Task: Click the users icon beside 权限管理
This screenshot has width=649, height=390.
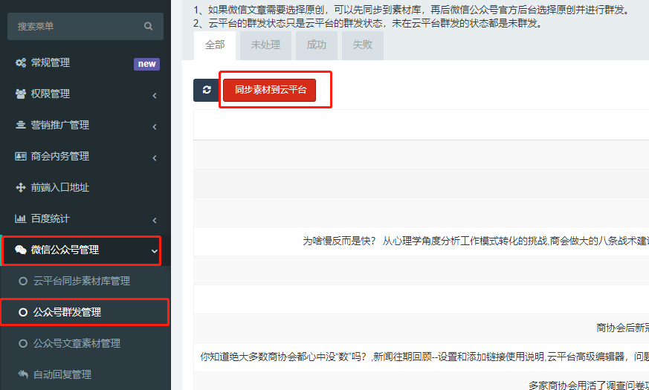Action: (x=21, y=94)
